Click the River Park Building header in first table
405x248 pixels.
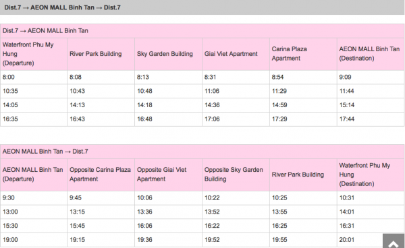pos(101,54)
